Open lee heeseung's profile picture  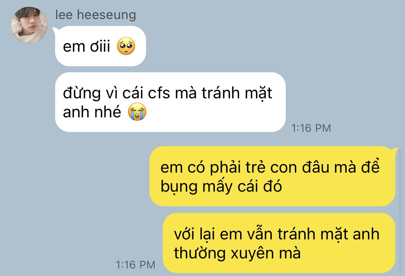point(29,25)
